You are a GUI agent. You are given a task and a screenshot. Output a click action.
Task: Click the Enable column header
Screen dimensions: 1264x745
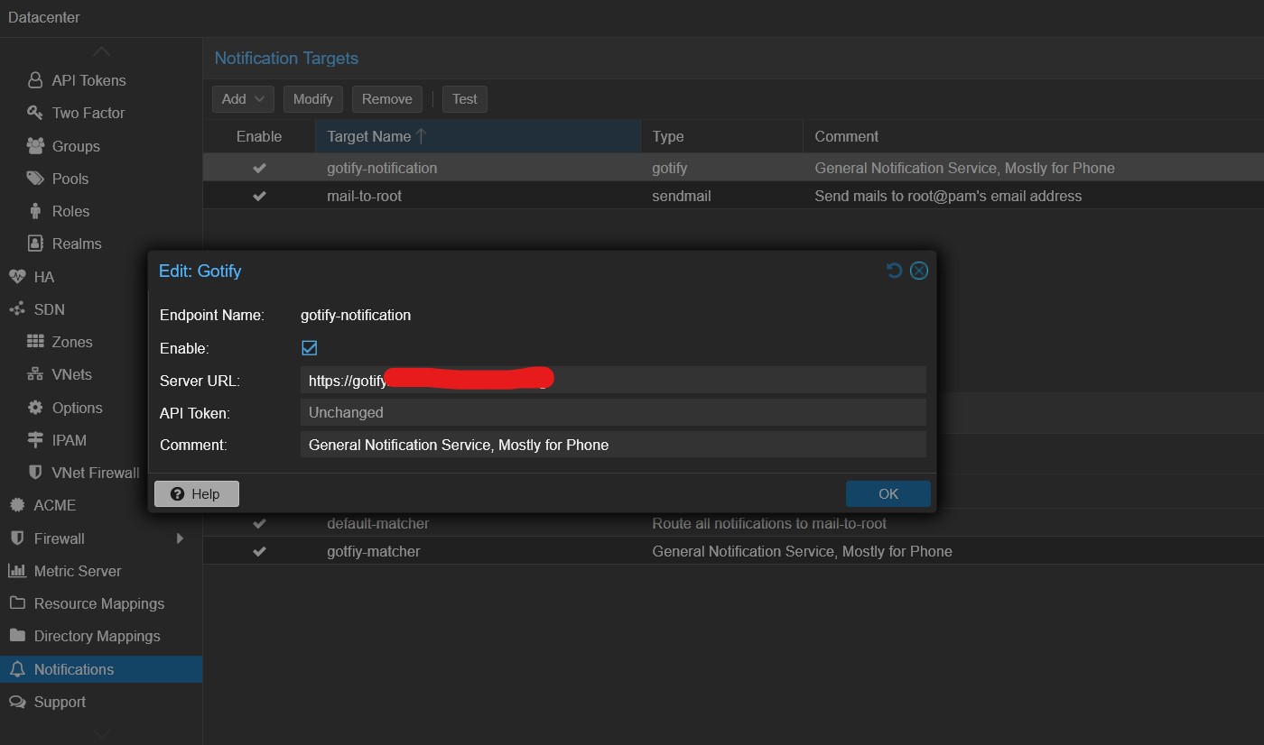pyautogui.click(x=259, y=136)
